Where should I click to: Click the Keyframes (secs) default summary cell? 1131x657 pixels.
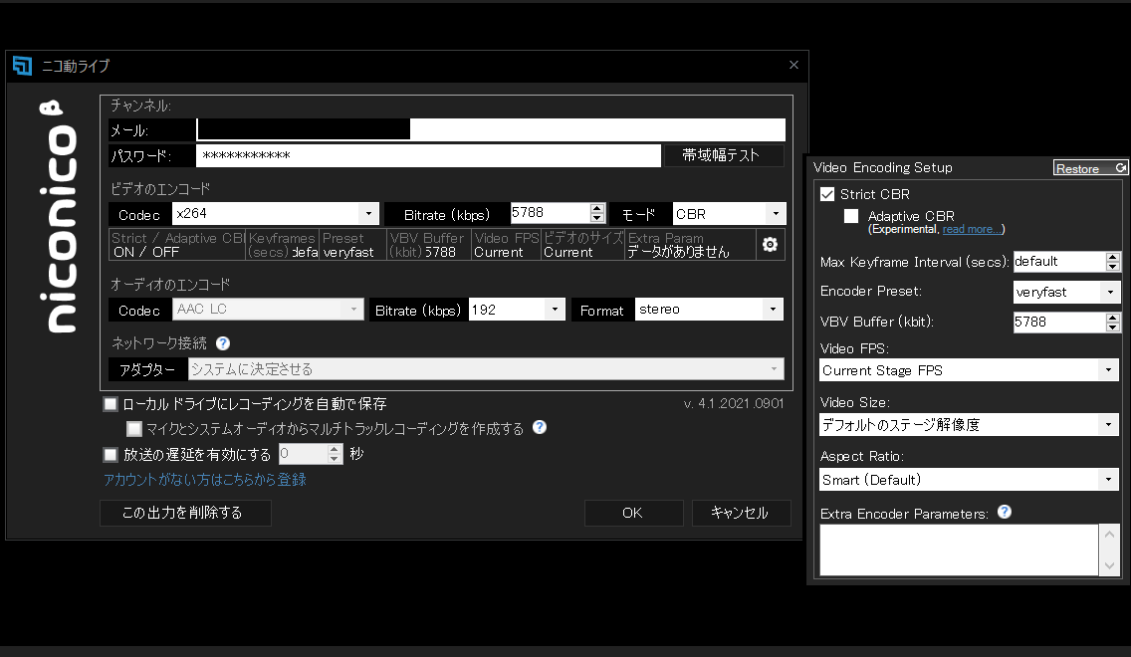(x=282, y=245)
